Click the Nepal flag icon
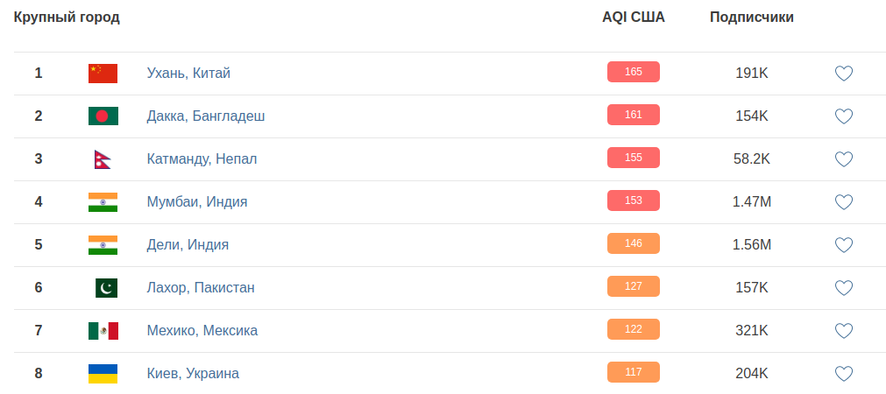886x394 pixels. [103, 159]
